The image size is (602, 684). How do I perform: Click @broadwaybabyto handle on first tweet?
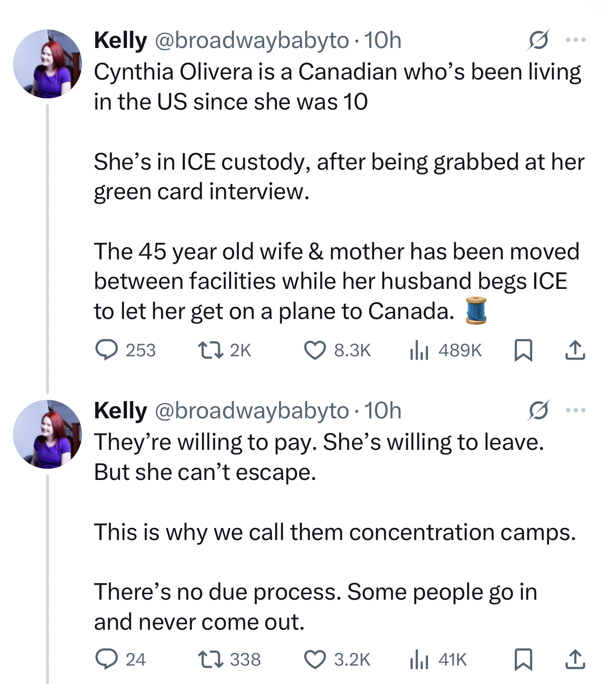click(x=252, y=41)
